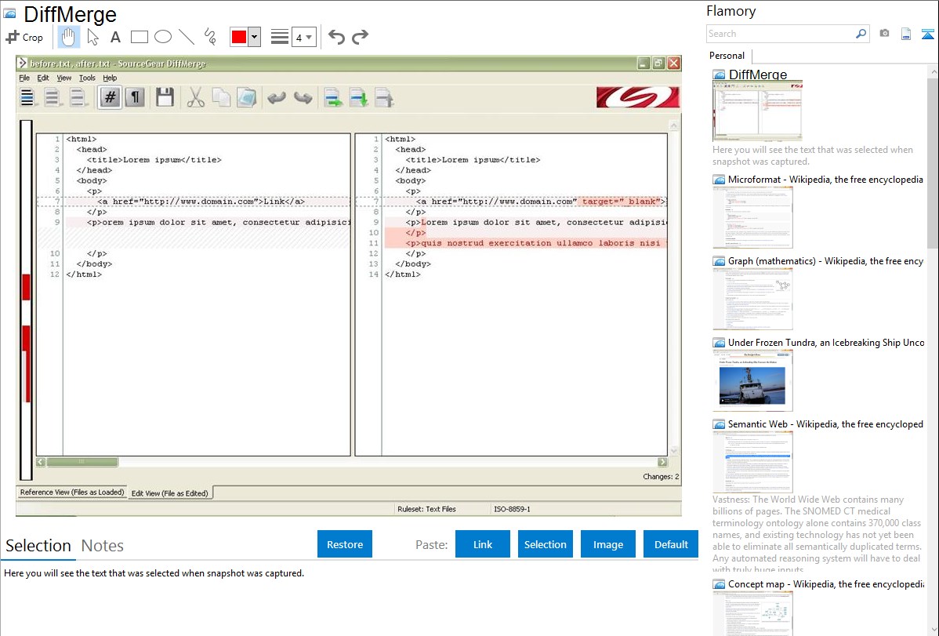This screenshot has width=939, height=636.
Task: Click the Paste Selection button
Action: tap(545, 544)
